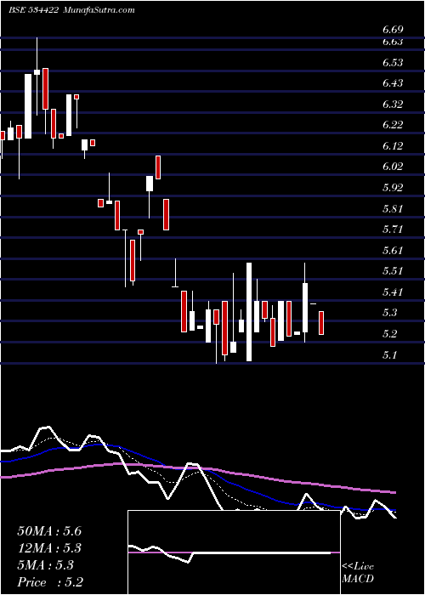
Task: Click inside the MACD inset chart box
Action: coord(234,552)
